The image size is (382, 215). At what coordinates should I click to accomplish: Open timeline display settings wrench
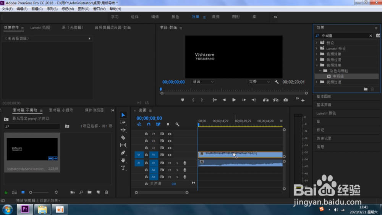tap(177, 124)
